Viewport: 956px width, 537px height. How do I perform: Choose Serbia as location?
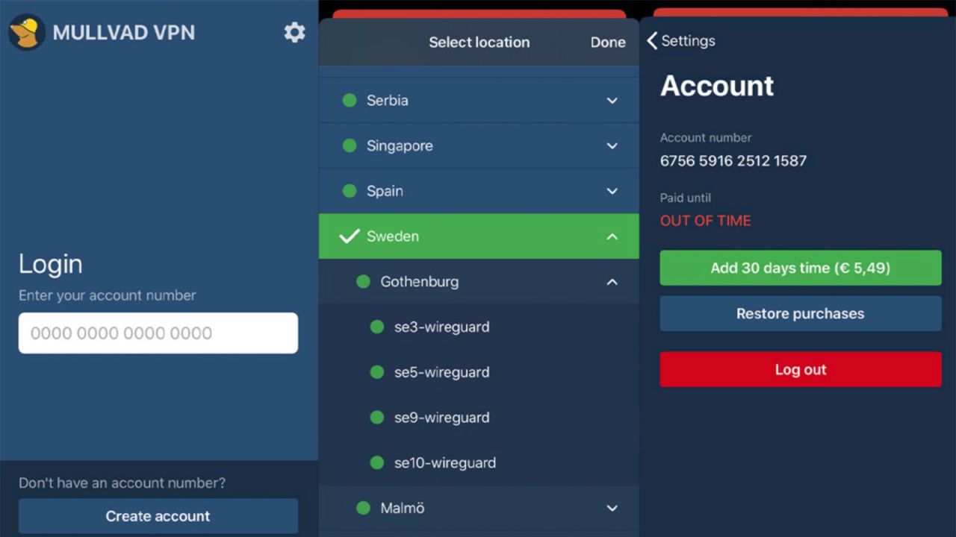[x=479, y=100]
